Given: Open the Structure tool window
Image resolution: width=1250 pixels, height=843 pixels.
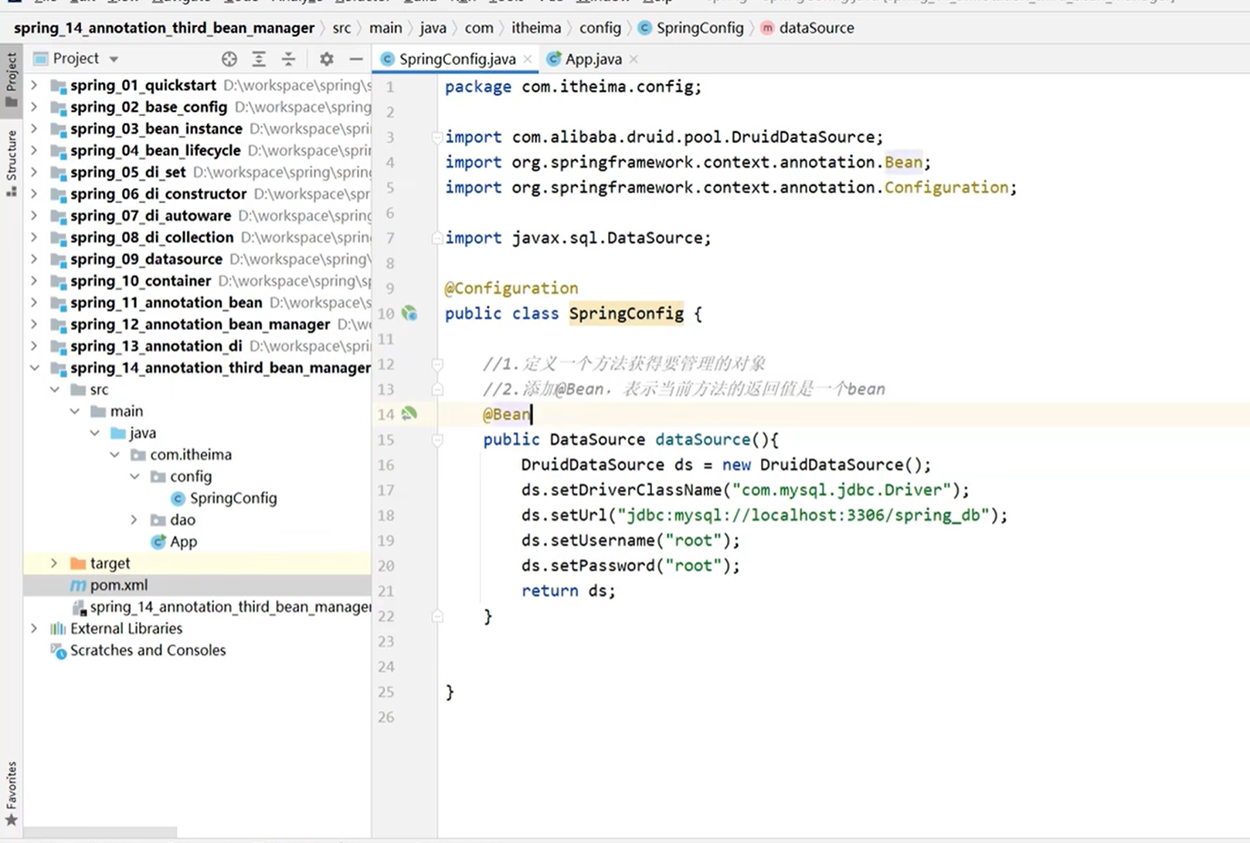Looking at the screenshot, I should pos(11,162).
